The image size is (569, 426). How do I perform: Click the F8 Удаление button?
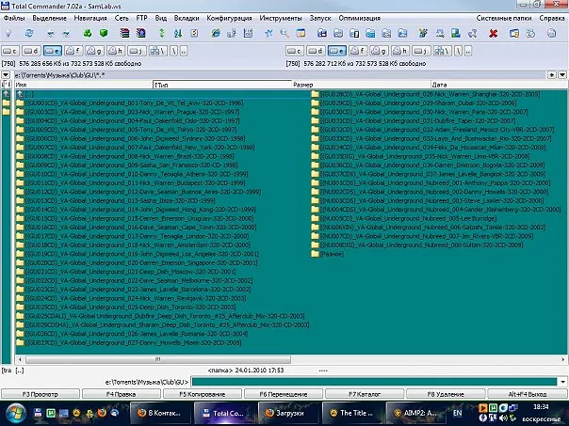[446, 394]
